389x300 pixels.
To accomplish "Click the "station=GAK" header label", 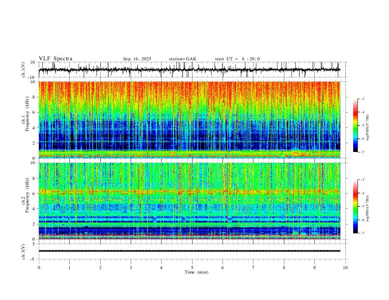I will pyautogui.click(x=182, y=59).
